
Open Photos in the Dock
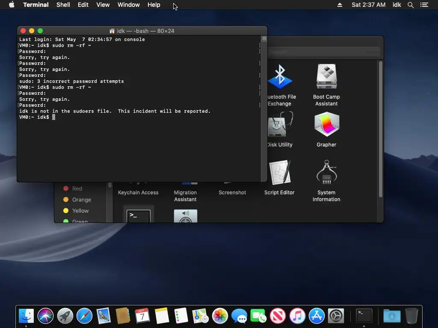pyautogui.click(x=220, y=316)
